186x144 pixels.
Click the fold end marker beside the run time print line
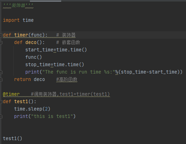pos(1,72)
